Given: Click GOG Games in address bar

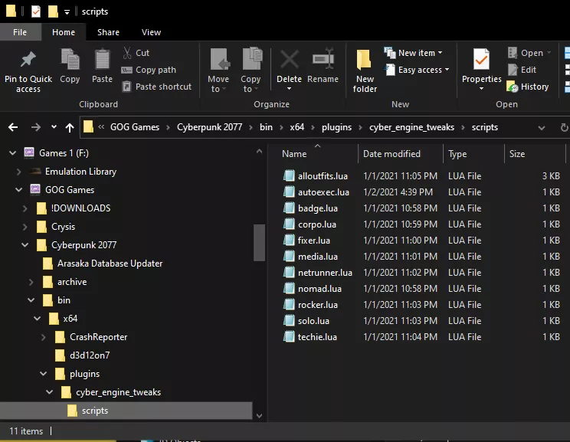Looking at the screenshot, I should (135, 127).
